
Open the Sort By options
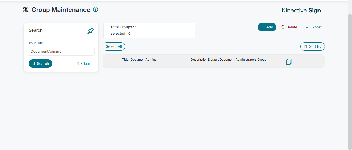(x=313, y=46)
